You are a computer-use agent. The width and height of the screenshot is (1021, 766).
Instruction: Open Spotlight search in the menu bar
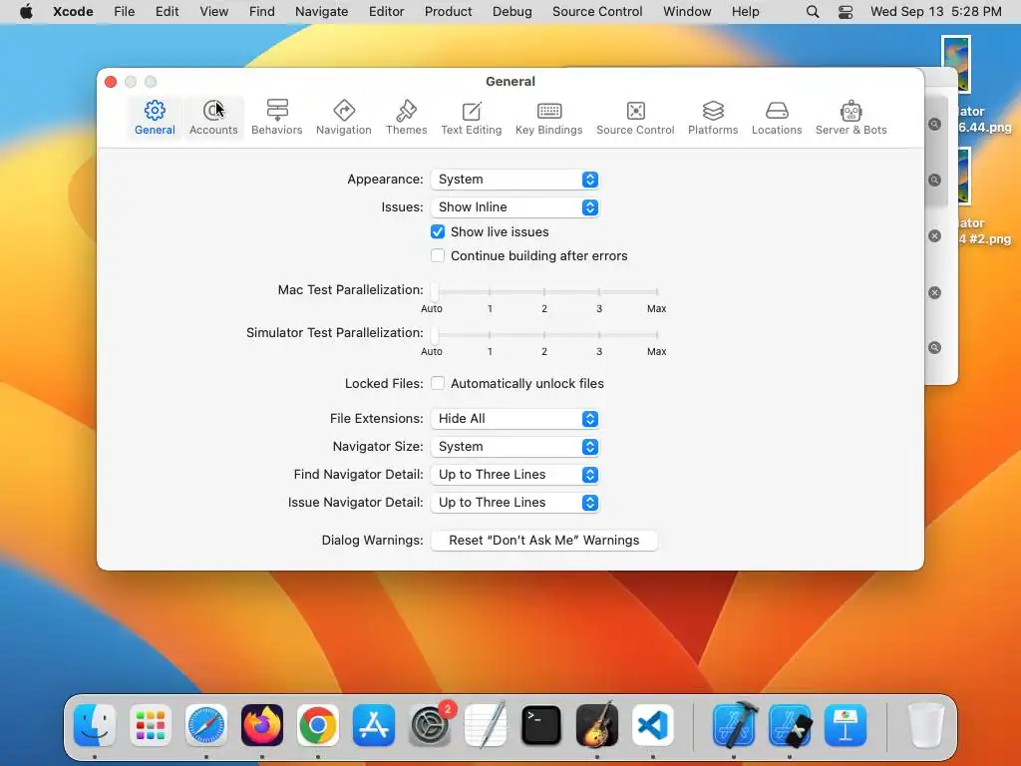[x=812, y=12]
